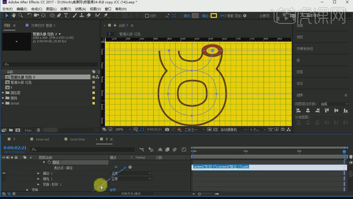Open the 效果(T) menu
The height and width of the screenshot is (199, 353).
pyautogui.click(x=65, y=9)
